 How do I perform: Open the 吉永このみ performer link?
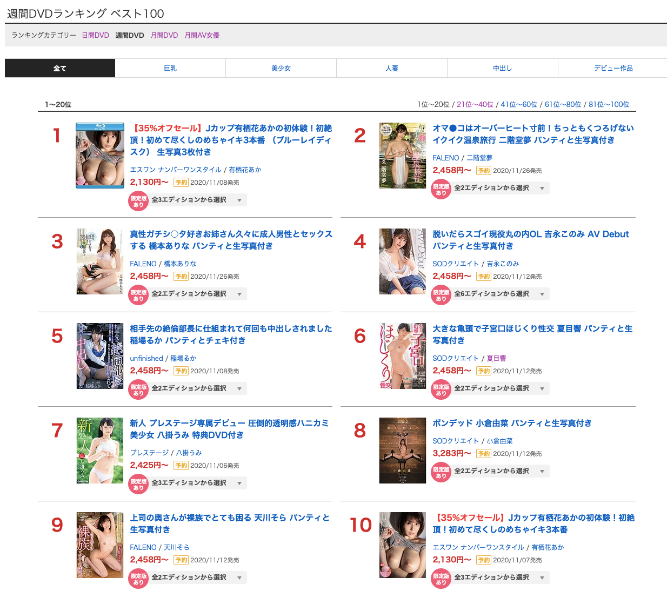(x=503, y=264)
